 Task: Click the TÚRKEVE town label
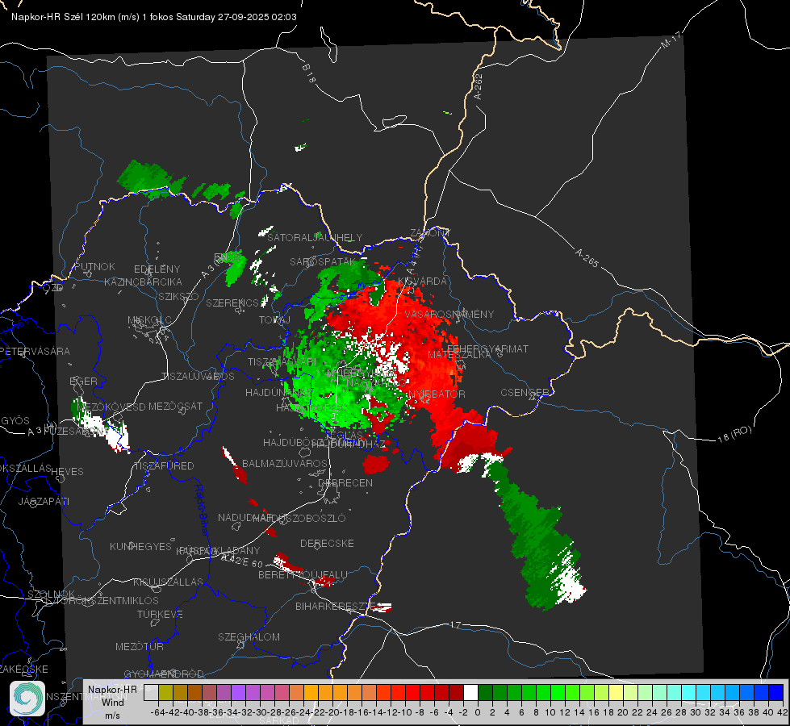click(160, 614)
